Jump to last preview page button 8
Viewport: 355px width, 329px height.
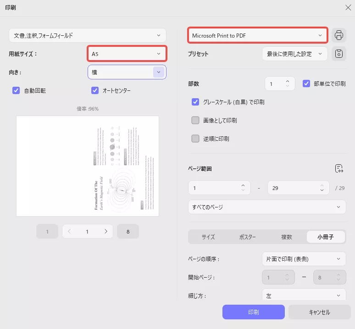(x=128, y=231)
